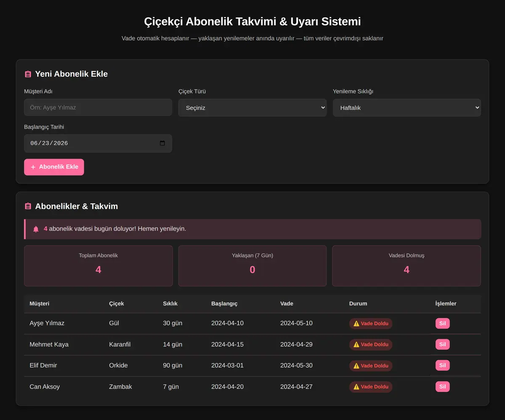Image resolution: width=505 pixels, height=420 pixels.
Task: Open the Çiçek Türü dropdown
Action: [252, 108]
